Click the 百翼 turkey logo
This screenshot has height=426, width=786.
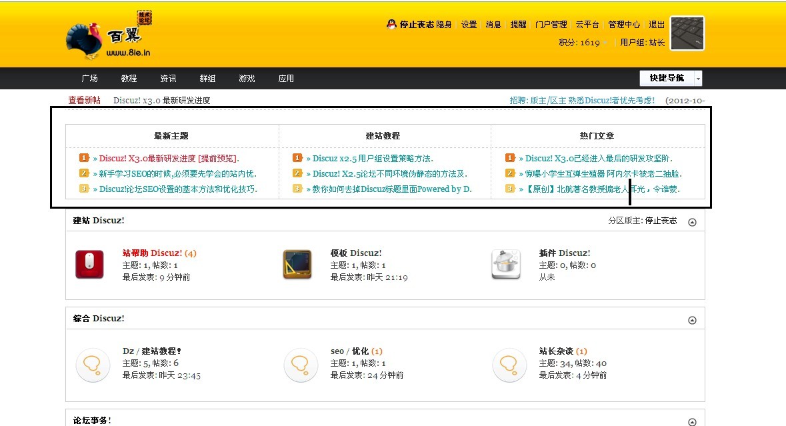108,36
